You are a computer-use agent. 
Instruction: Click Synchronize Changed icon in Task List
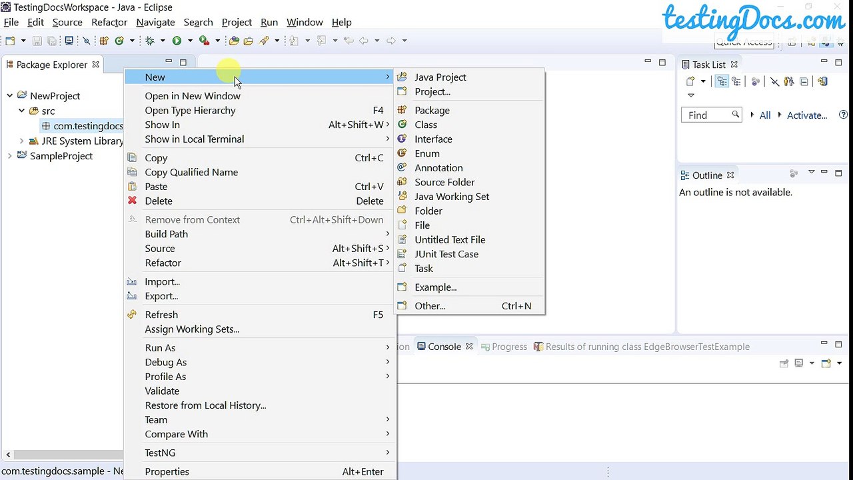[823, 81]
